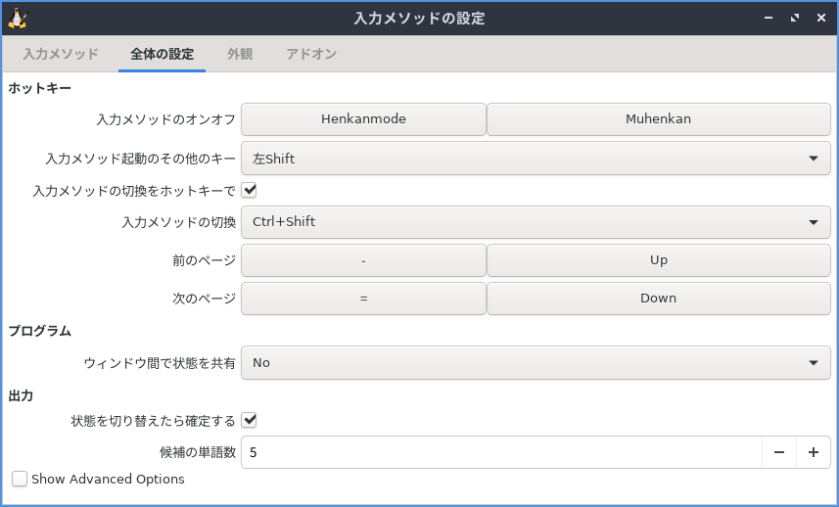839x507 pixels.
Task: Increase candidate word count with plus button
Action: 814,452
